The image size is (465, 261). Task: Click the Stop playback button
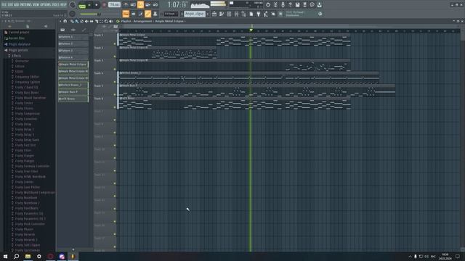(97, 5)
